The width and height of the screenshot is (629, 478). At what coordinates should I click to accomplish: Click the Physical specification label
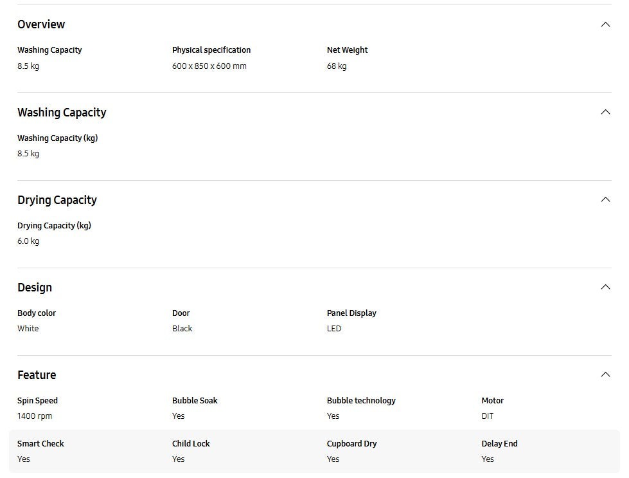coord(211,50)
